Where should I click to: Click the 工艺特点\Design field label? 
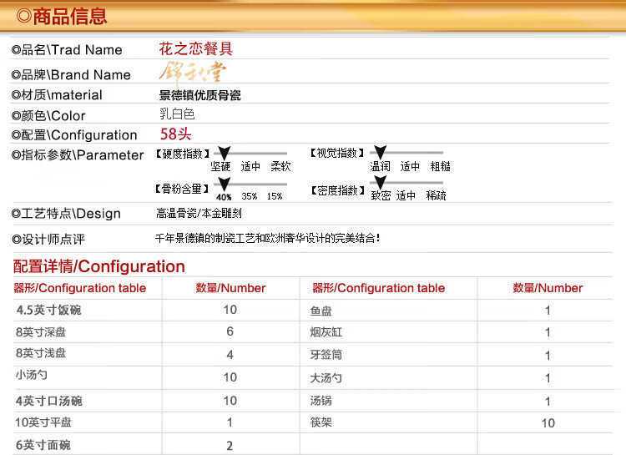point(66,214)
